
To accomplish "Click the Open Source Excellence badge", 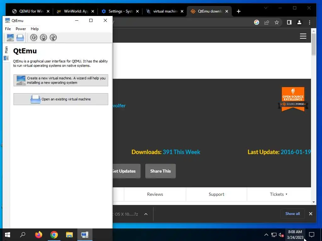I will (293, 99).
